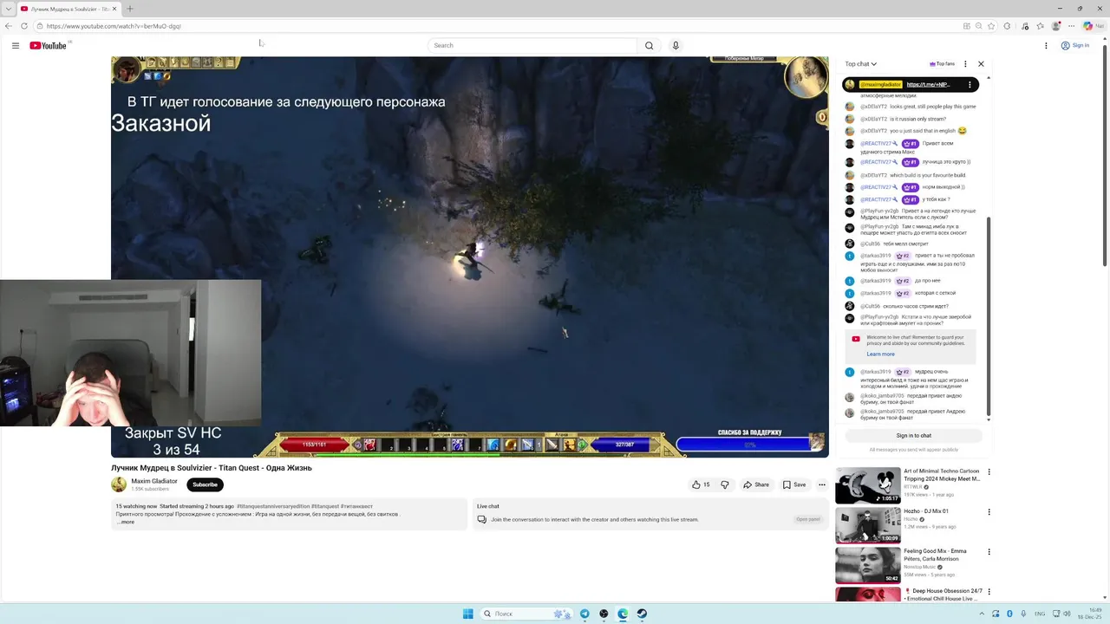Open Maxim Gladiator channel avatar
1110x624 pixels.
119,484
